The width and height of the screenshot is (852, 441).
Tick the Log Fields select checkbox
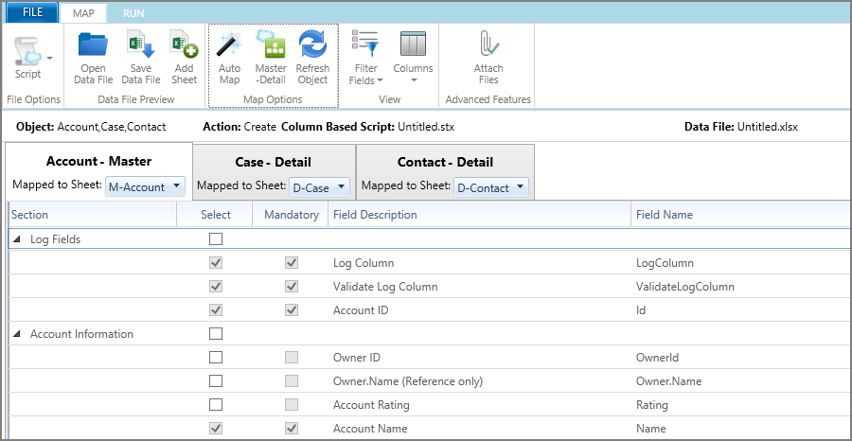[216, 239]
